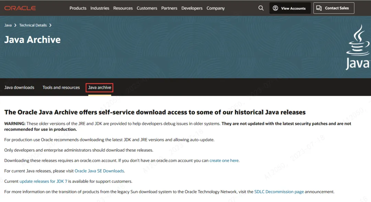Open the Resources menu
The height and width of the screenshot is (202, 371).
(x=123, y=8)
